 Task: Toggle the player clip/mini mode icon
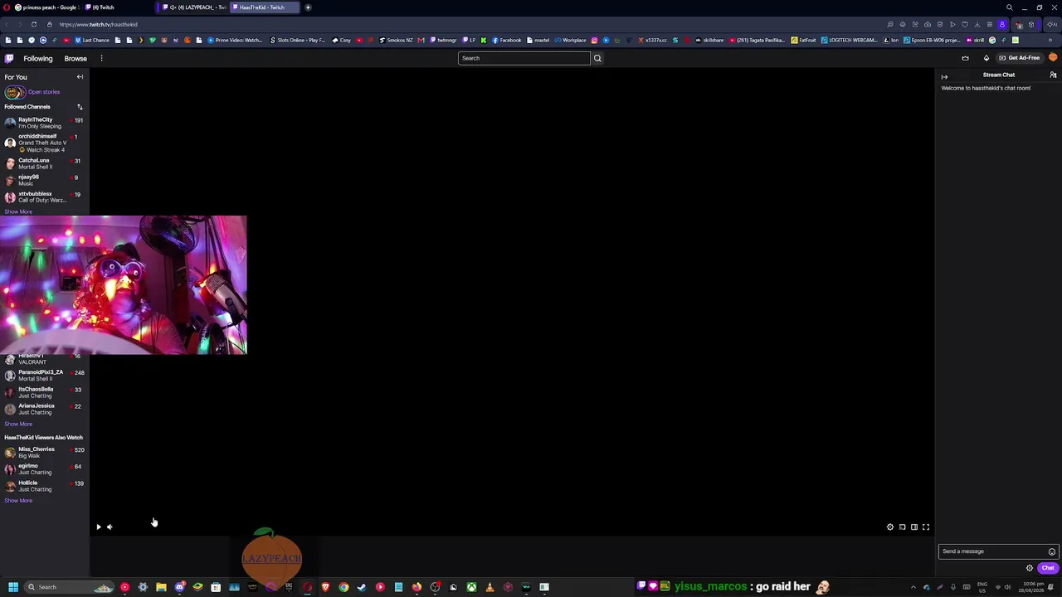(x=903, y=527)
